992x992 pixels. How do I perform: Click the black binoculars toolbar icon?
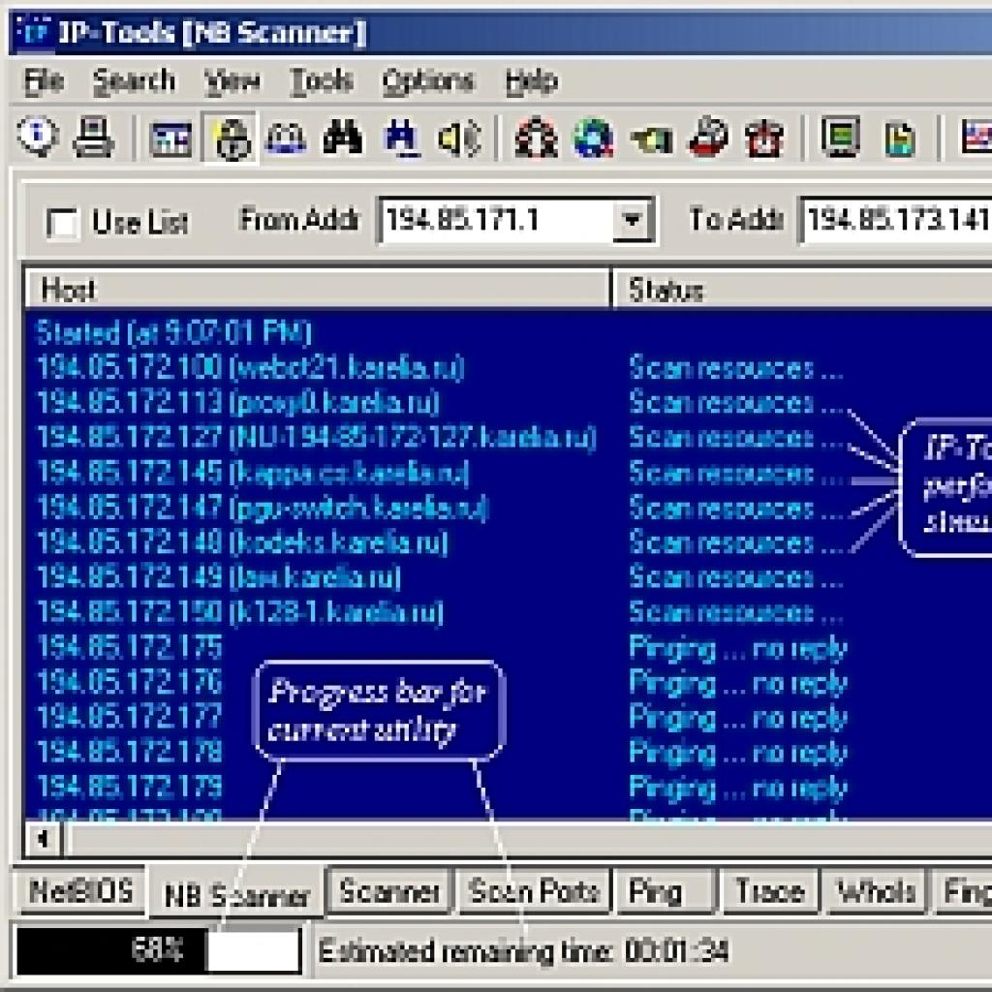click(343, 136)
